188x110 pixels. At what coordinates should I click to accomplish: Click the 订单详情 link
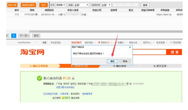pyautogui.click(x=64, y=94)
